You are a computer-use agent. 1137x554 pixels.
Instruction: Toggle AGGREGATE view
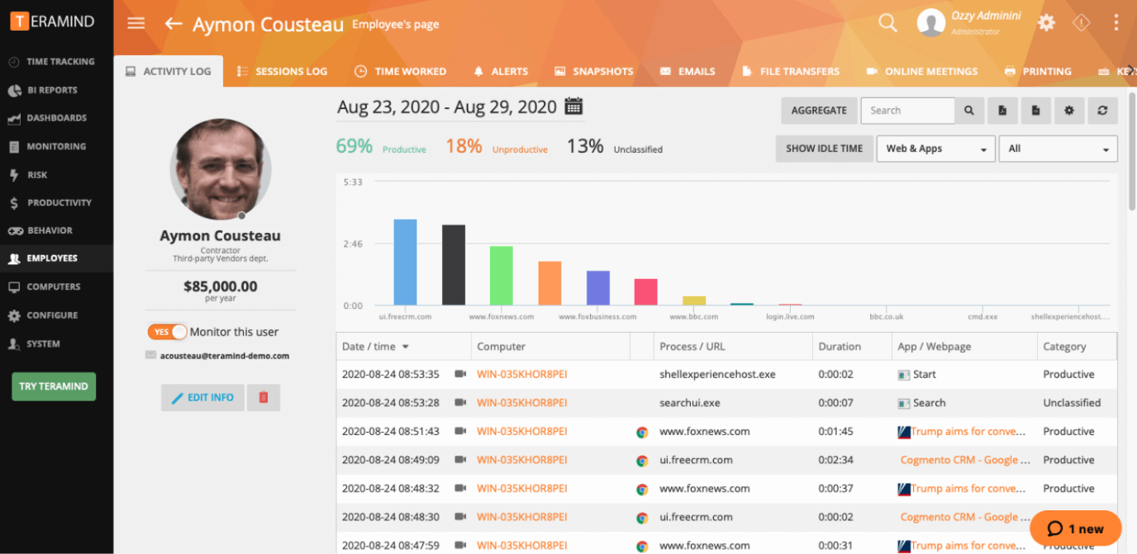(x=819, y=111)
